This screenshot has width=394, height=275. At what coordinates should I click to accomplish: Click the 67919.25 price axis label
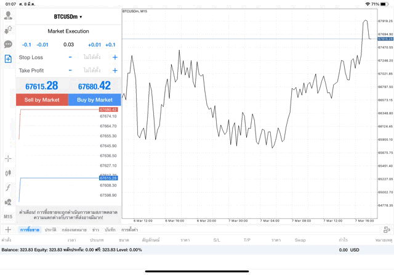(385, 21)
